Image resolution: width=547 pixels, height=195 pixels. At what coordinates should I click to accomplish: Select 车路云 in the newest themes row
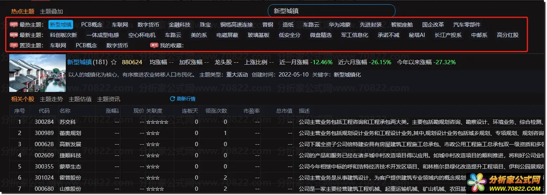tap(173, 35)
